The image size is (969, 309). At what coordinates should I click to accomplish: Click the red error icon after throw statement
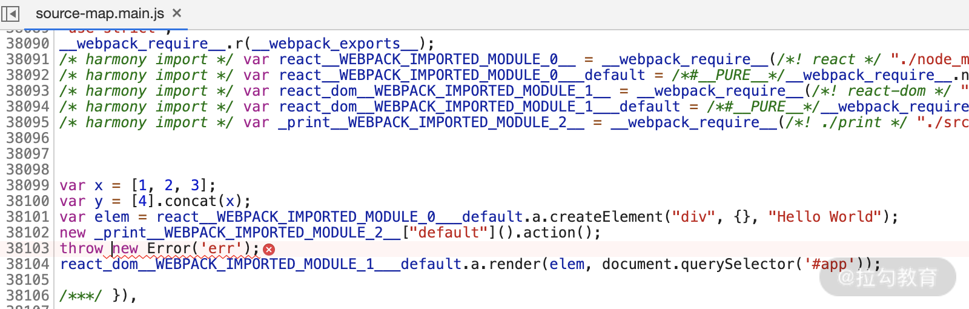click(x=269, y=249)
